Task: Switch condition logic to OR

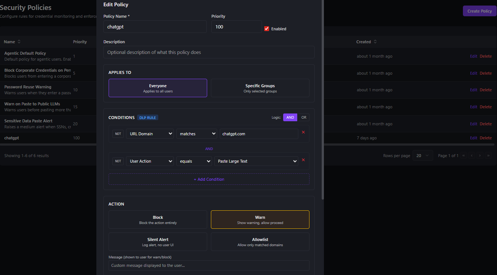Action: 304,118
